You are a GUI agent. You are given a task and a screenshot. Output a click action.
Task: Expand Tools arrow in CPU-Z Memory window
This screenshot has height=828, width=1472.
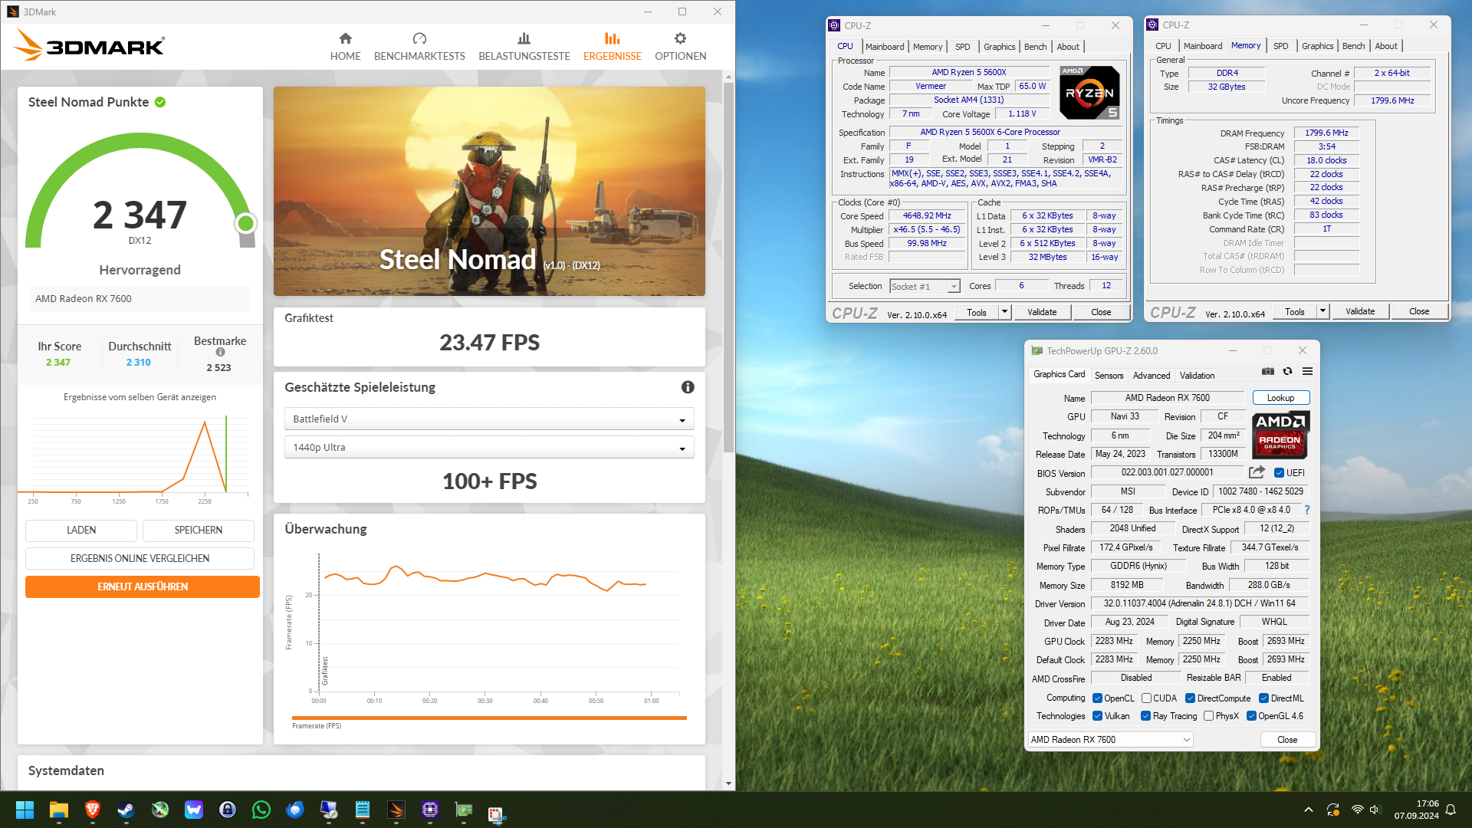(x=1322, y=310)
